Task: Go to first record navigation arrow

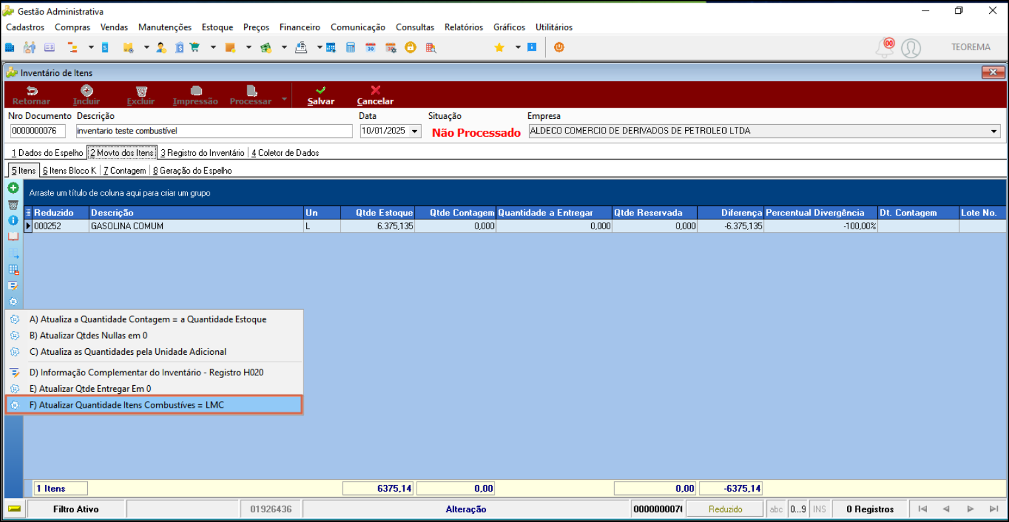Action: pyautogui.click(x=922, y=509)
